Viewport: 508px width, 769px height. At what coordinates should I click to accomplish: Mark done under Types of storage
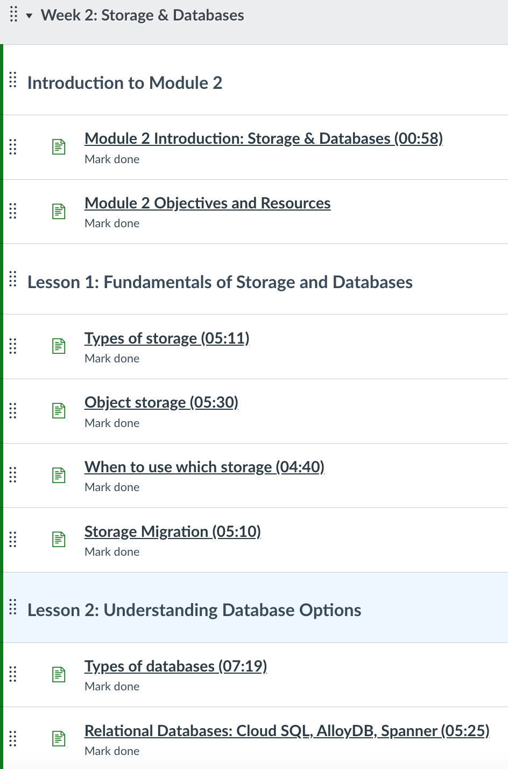click(x=112, y=359)
